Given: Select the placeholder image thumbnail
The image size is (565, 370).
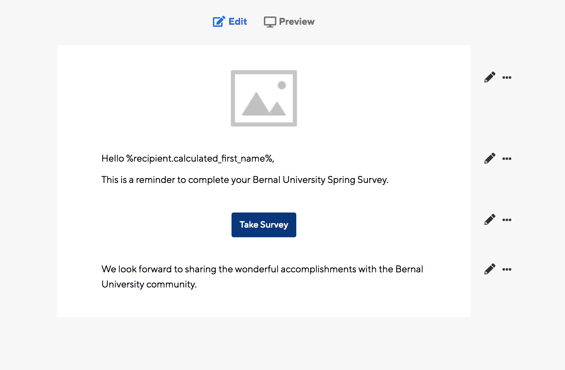Looking at the screenshot, I should [x=264, y=98].
